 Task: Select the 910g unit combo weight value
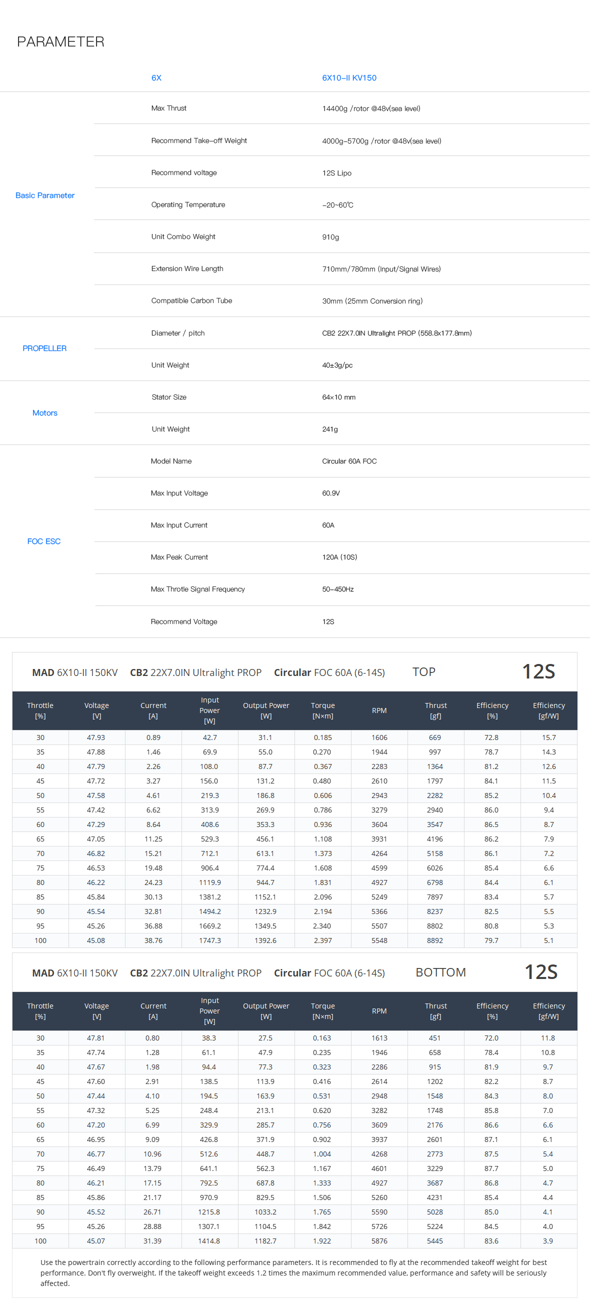[x=330, y=236]
